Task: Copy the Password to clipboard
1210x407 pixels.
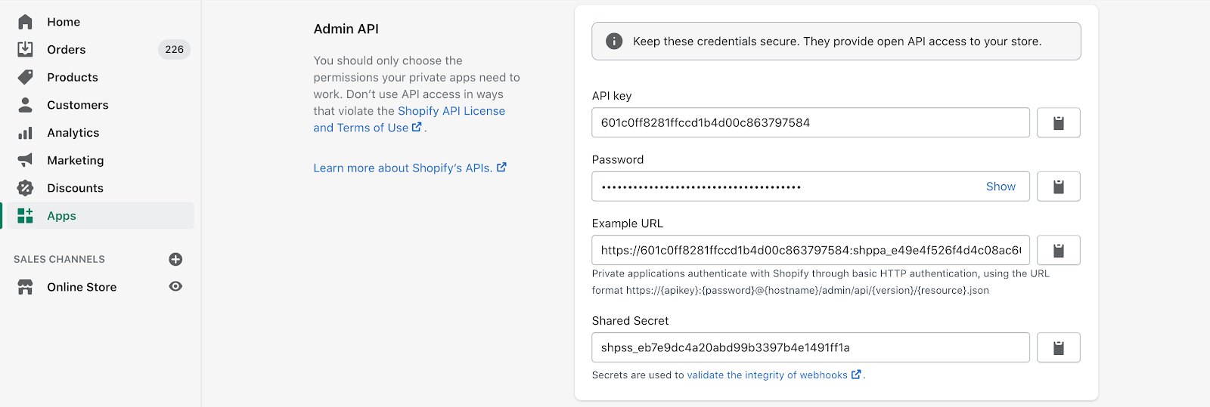Action: point(1058,187)
